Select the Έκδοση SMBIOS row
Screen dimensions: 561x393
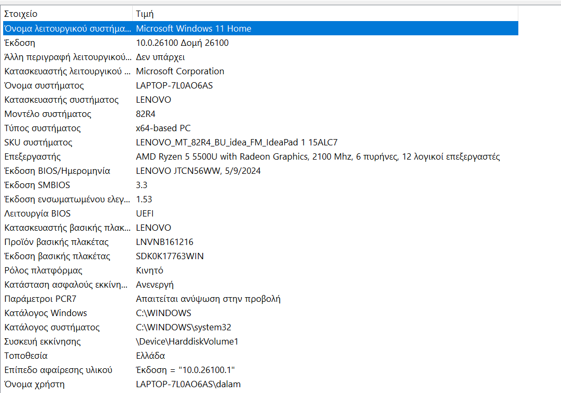coord(260,185)
